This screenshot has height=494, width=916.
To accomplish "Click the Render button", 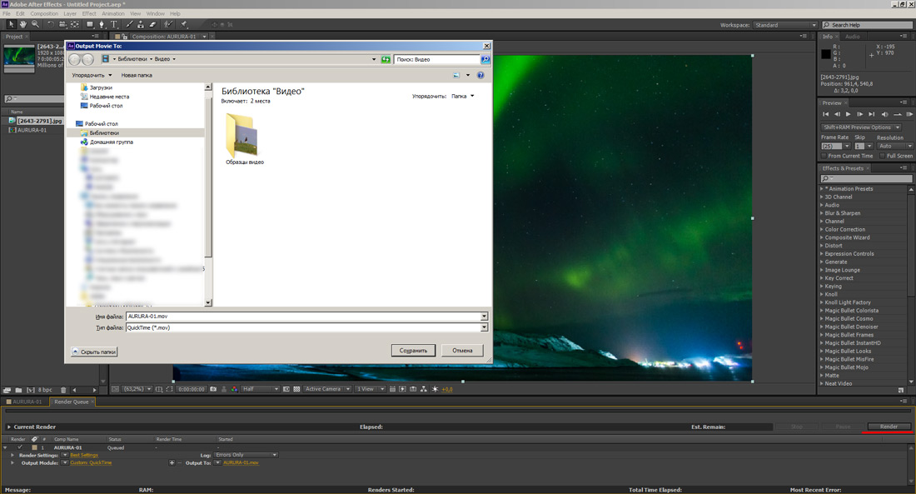I will coord(889,427).
